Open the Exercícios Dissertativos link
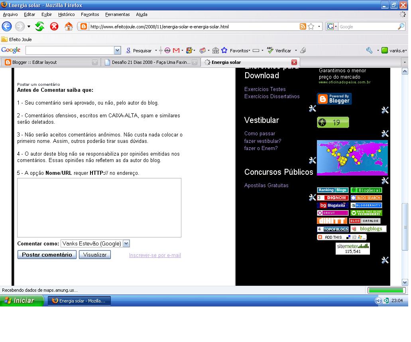Image resolution: width=411 pixels, height=342 pixels. (x=272, y=96)
